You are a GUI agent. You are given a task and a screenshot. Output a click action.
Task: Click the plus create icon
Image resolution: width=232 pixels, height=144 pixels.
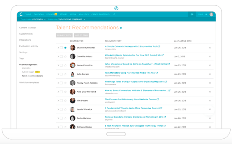192,14
